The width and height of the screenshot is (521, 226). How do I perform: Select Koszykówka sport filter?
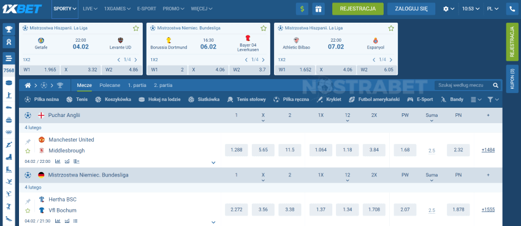tap(113, 99)
